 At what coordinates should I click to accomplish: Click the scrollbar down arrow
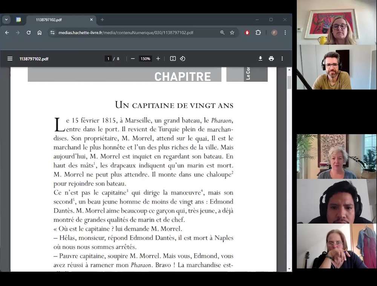[289, 269]
